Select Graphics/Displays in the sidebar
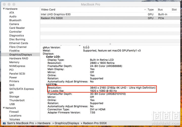This screenshot has height=127, width=182. pyautogui.click(x=20, y=55)
